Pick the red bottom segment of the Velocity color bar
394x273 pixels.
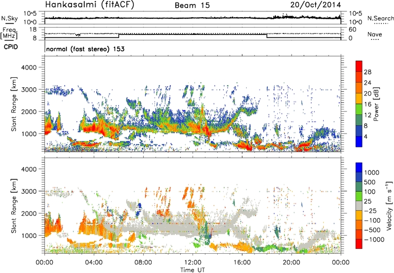pos(359,244)
